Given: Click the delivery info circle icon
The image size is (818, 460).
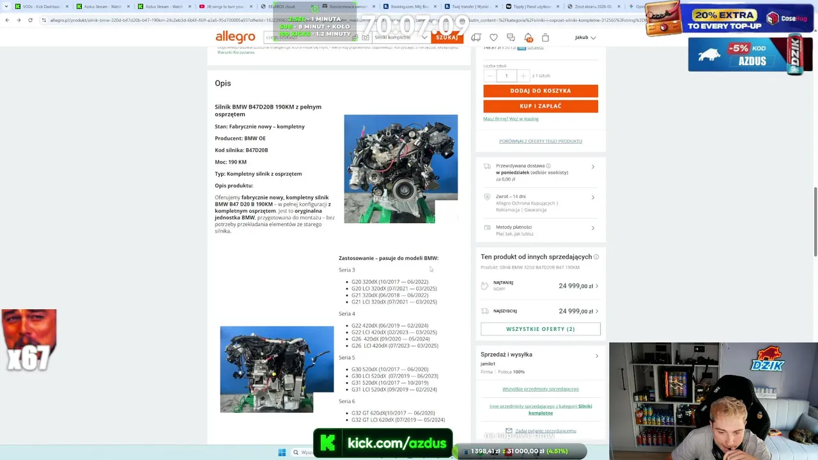Looking at the screenshot, I should click(548, 165).
